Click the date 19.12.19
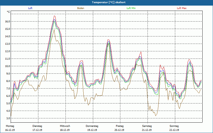Screen dimensions: 213x133 [92, 130]
